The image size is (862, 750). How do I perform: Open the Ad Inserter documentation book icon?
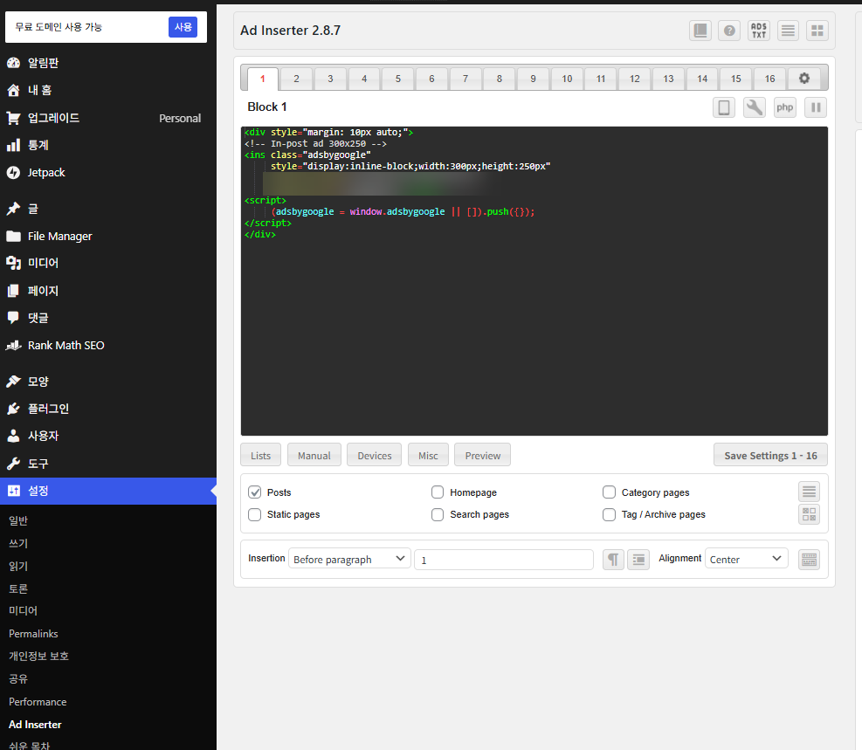(x=700, y=31)
